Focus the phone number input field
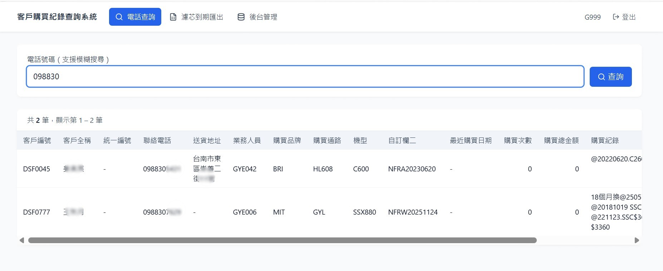The width and height of the screenshot is (663, 271). point(305,76)
